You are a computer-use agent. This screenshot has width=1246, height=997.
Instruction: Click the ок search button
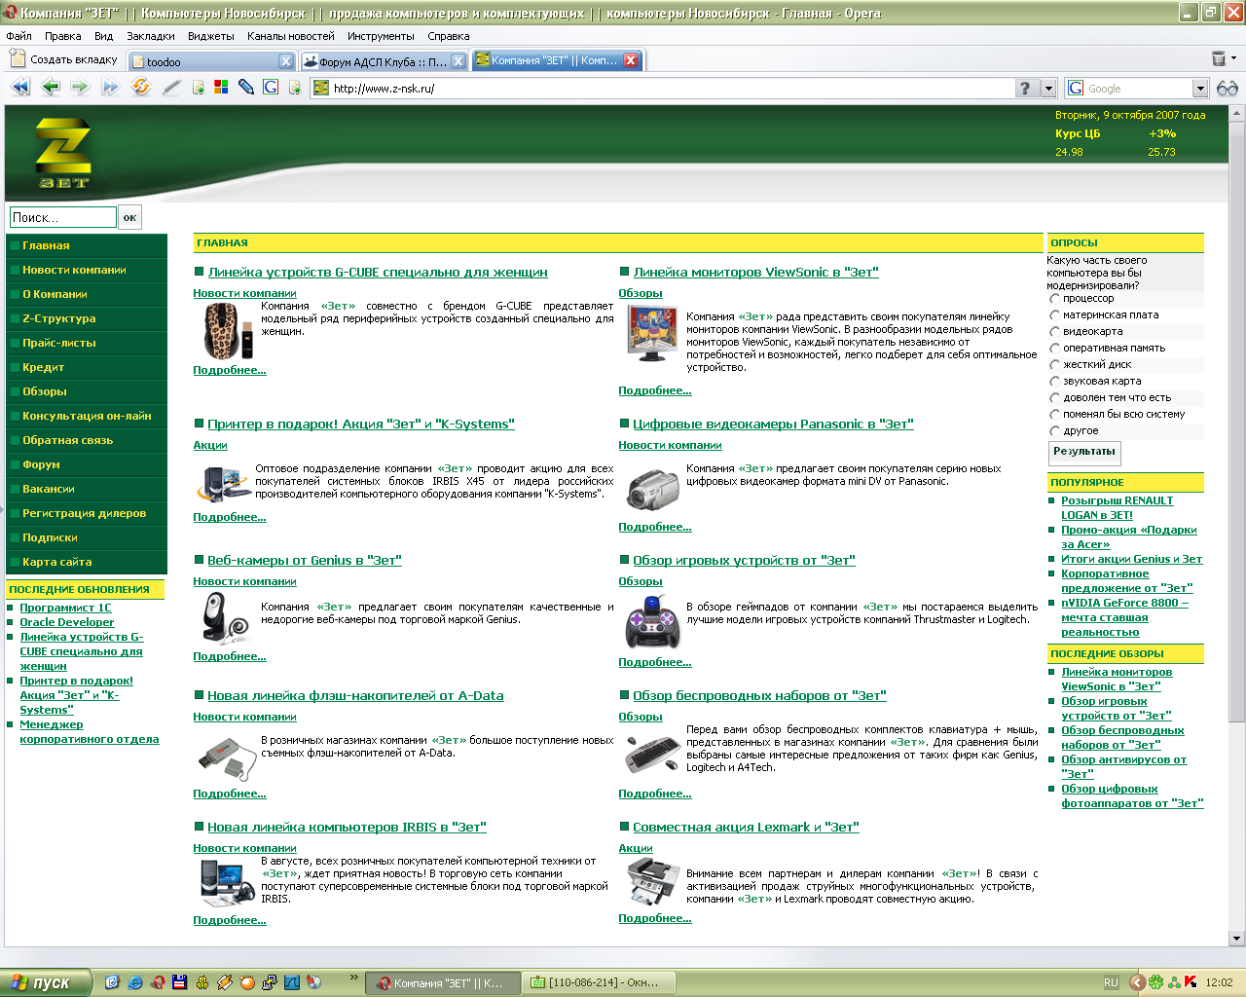129,217
